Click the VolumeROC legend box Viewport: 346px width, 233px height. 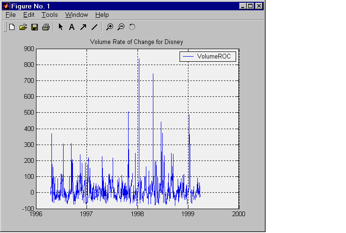pos(208,56)
